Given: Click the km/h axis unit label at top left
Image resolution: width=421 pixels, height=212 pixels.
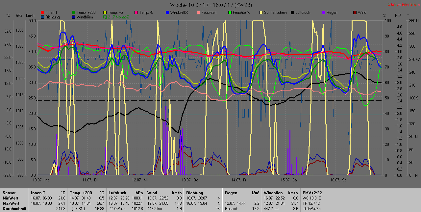Looking at the screenshot, I should [30, 15].
